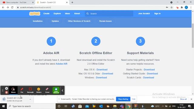Open the Scratch-461 downloaded file entry
This screenshot has width=194, height=109.
point(15,99)
